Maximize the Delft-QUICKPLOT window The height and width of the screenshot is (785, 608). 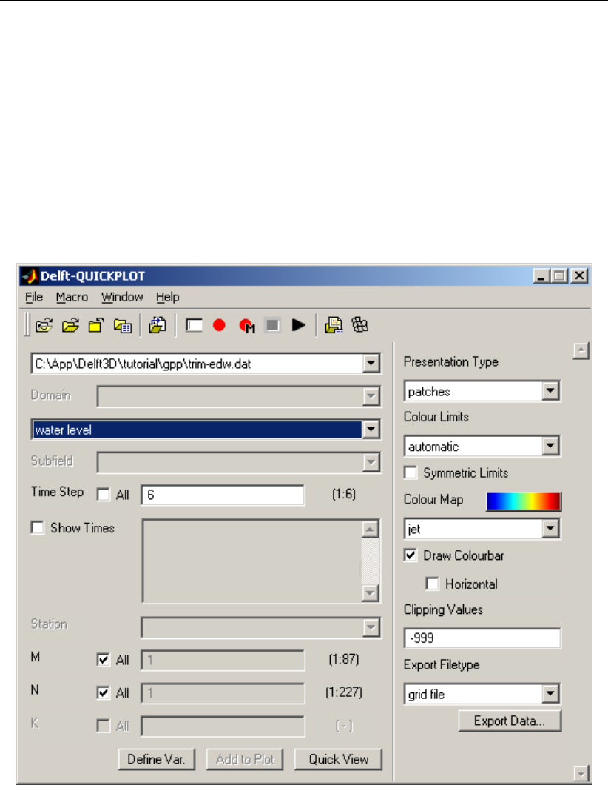tap(559, 275)
